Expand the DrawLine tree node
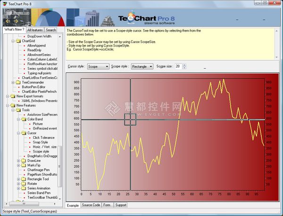This screenshot has width=283, height=216. point(18,161)
